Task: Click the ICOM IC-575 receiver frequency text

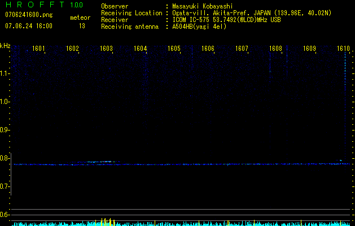Action: pyautogui.click(x=226, y=20)
